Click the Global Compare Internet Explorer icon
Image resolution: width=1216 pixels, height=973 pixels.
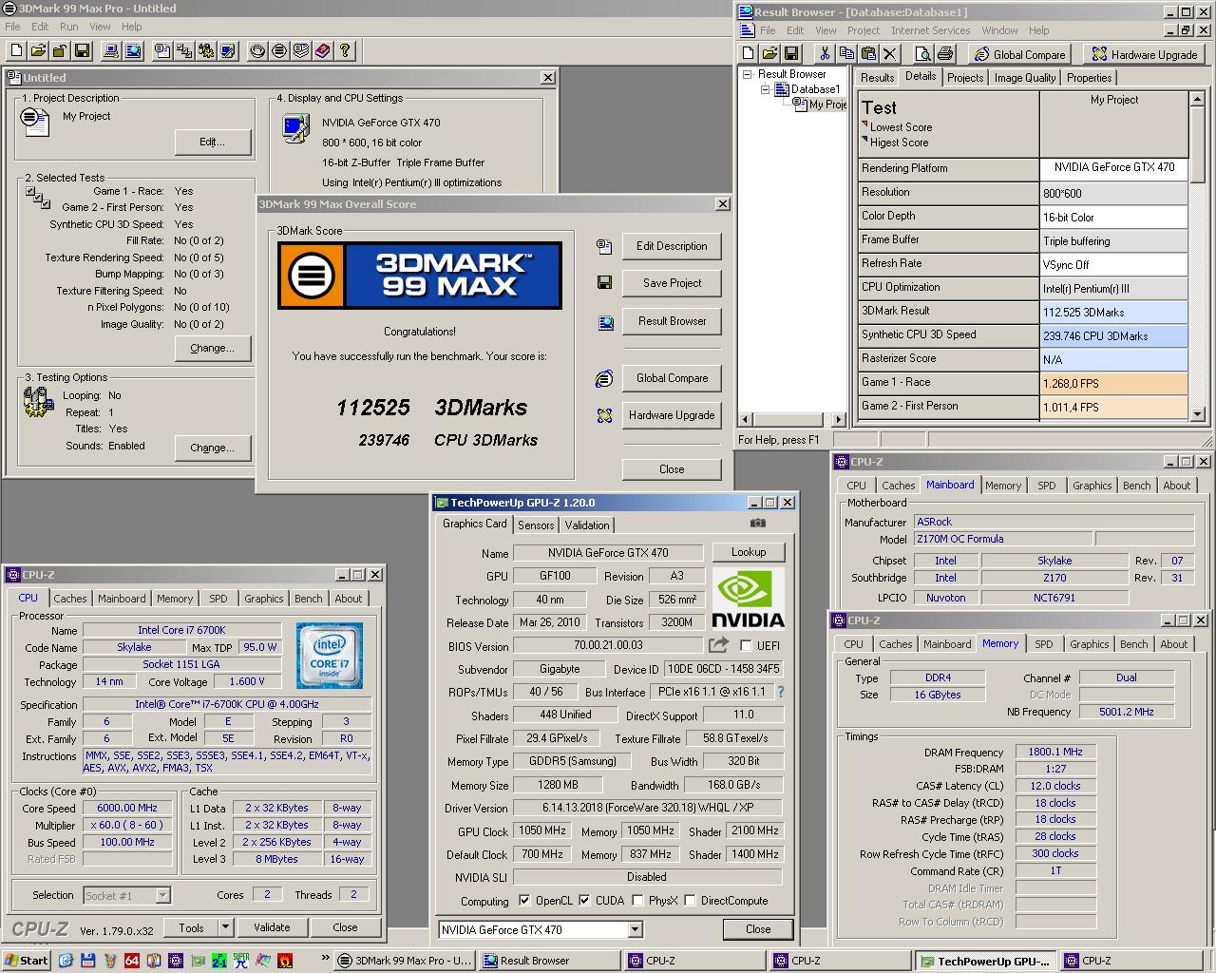point(604,378)
